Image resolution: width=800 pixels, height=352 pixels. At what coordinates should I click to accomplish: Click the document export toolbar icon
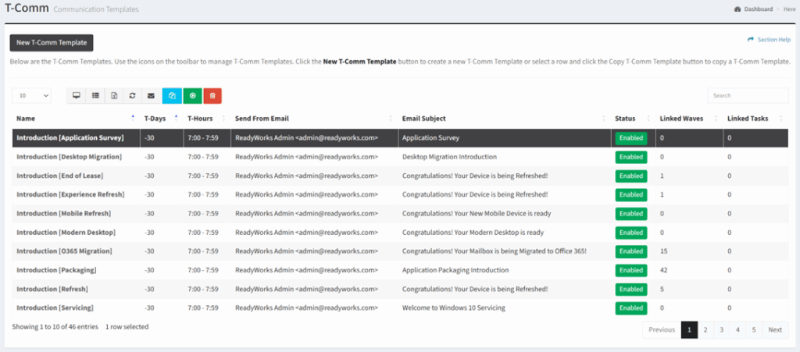coord(114,95)
